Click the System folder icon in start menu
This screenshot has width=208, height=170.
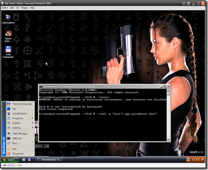click(x=9, y=123)
